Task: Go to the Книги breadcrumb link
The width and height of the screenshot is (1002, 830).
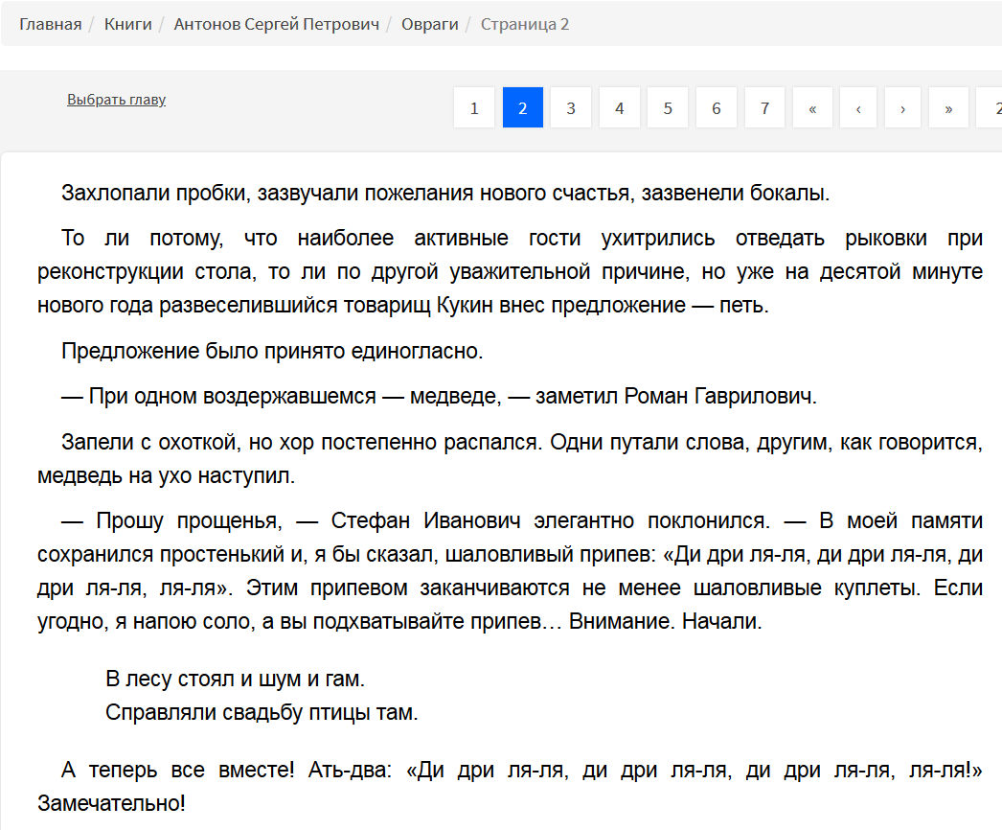Action: click(127, 24)
